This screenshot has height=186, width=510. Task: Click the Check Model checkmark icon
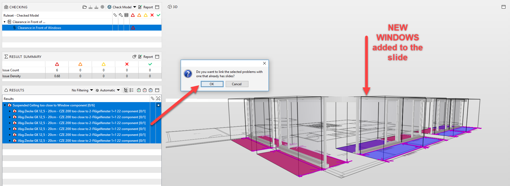point(109,7)
